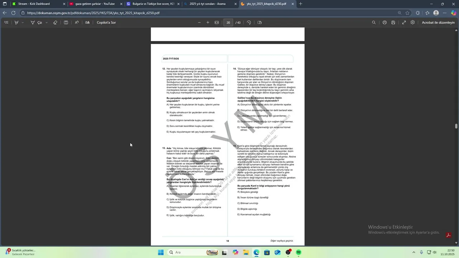This screenshot has height=258, width=459.
Task: Open the tab actions menu icon
Action: [x=5, y=4]
